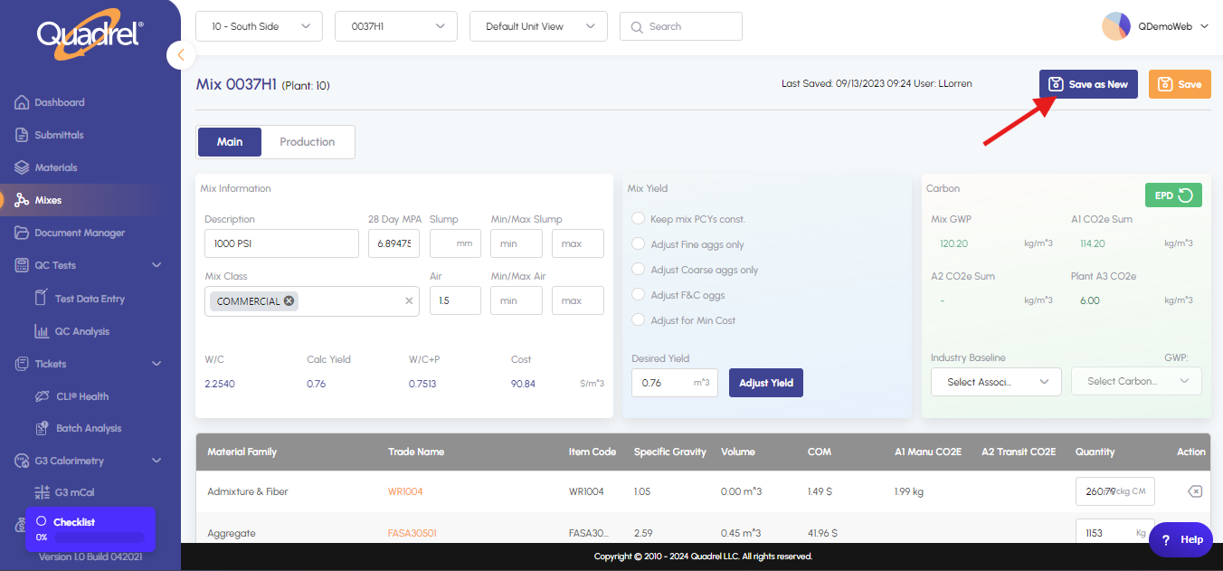1223x571 pixels.
Task: Click the CLI Health icon
Action: click(x=41, y=396)
